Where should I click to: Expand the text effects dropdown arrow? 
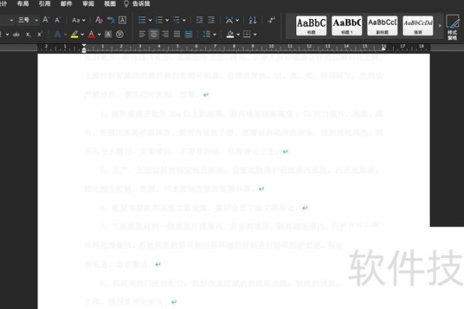pyautogui.click(x=65, y=35)
